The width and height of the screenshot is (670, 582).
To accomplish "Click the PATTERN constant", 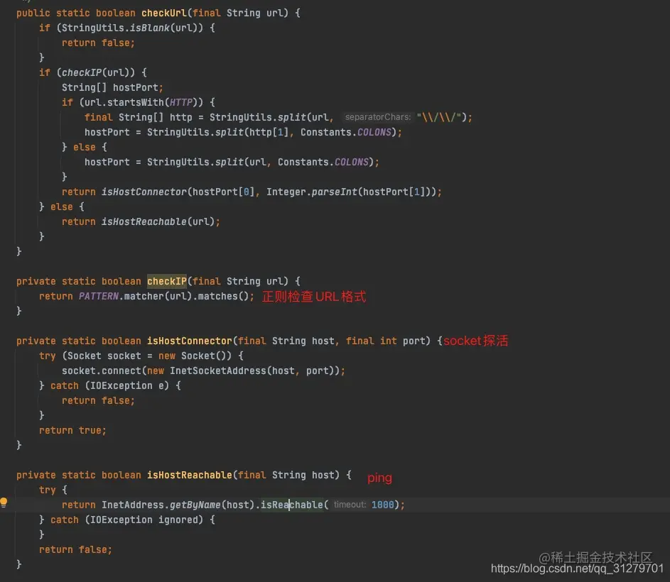I will click(x=99, y=297).
